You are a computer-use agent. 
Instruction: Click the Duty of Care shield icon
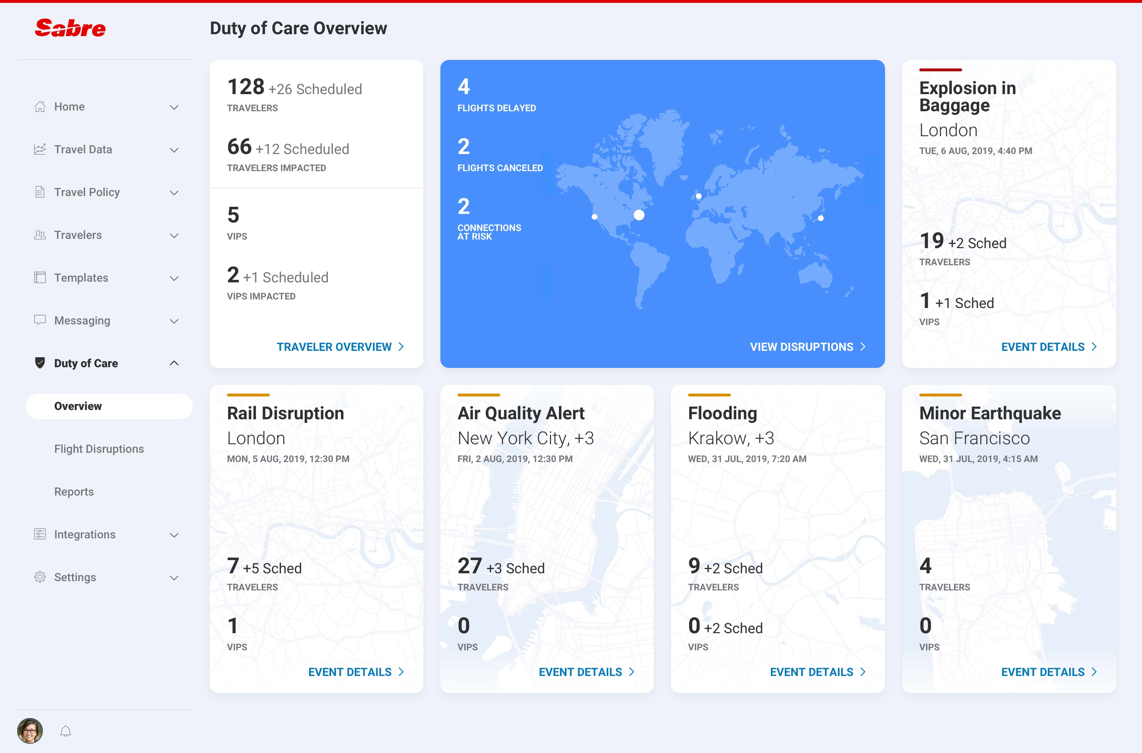(x=40, y=363)
